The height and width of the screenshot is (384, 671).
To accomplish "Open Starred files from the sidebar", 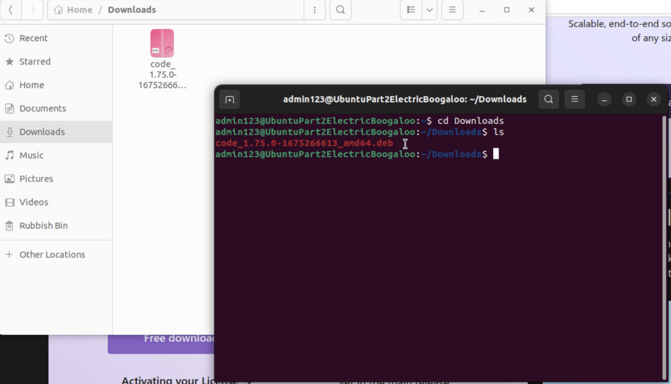I will point(35,62).
